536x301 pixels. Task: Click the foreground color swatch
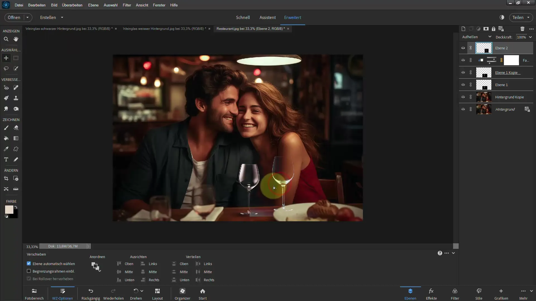[x=9, y=210]
